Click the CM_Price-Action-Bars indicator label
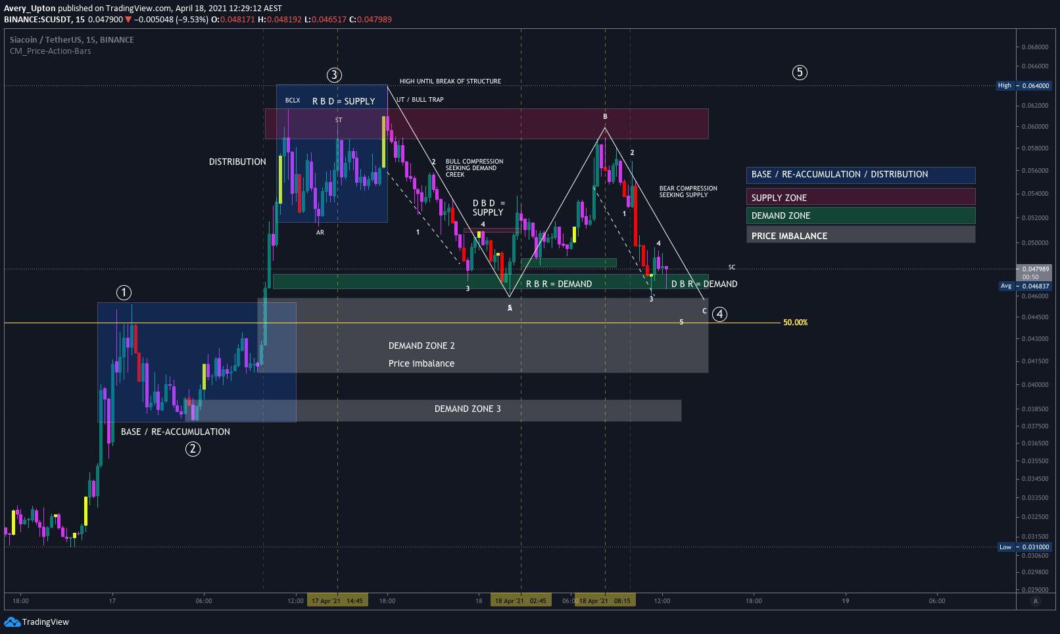This screenshot has height=634, width=1060. (51, 51)
